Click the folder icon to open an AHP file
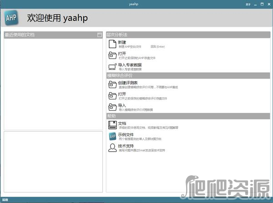The height and width of the screenshot is (203, 273). 112,55
